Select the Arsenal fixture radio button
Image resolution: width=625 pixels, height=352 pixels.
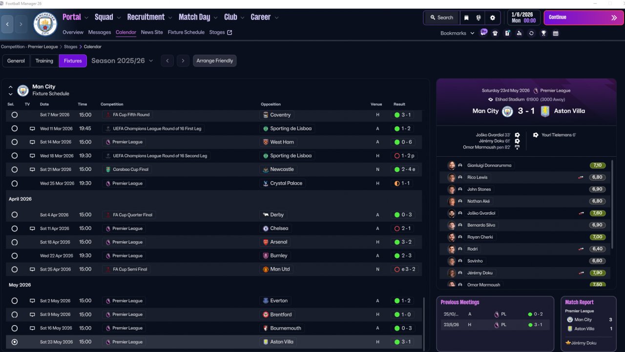tap(15, 242)
